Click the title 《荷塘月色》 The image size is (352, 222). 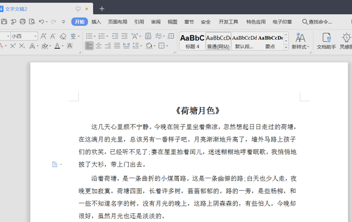[x=198, y=111]
